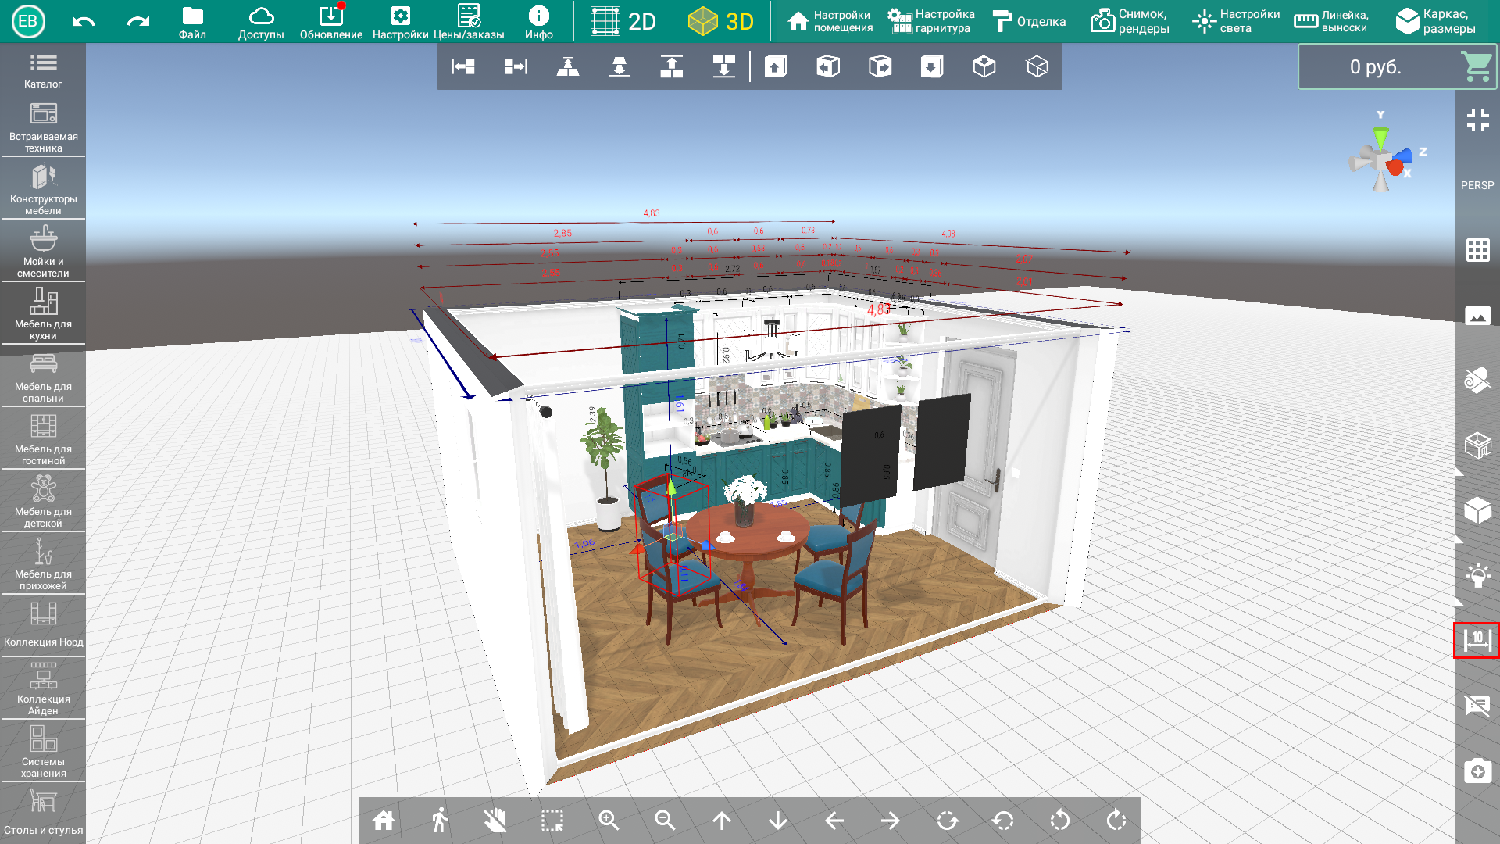Open Линейка, выноски tool
Image resolution: width=1500 pixels, height=844 pixels.
click(x=1331, y=21)
